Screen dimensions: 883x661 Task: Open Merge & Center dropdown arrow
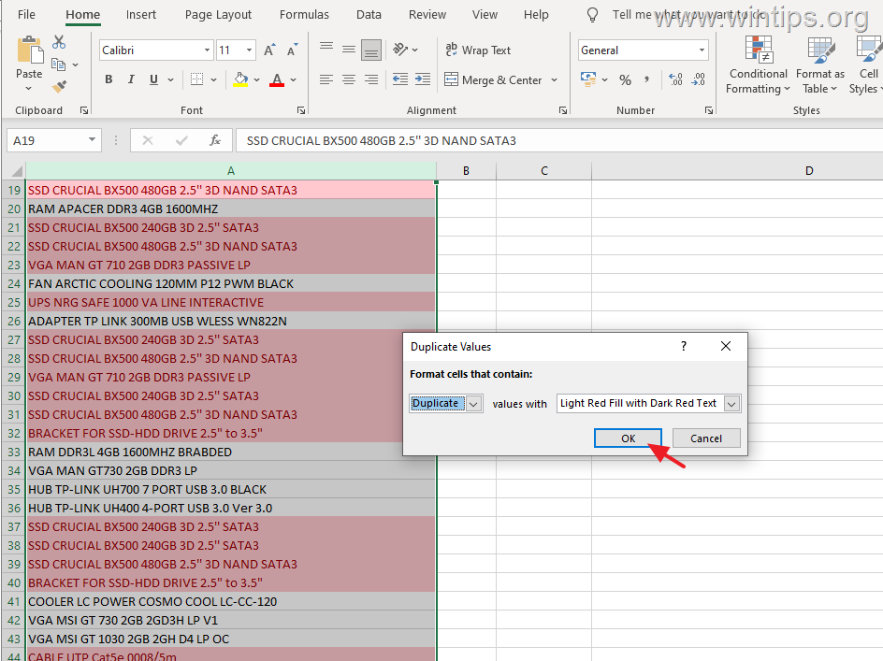coord(554,80)
